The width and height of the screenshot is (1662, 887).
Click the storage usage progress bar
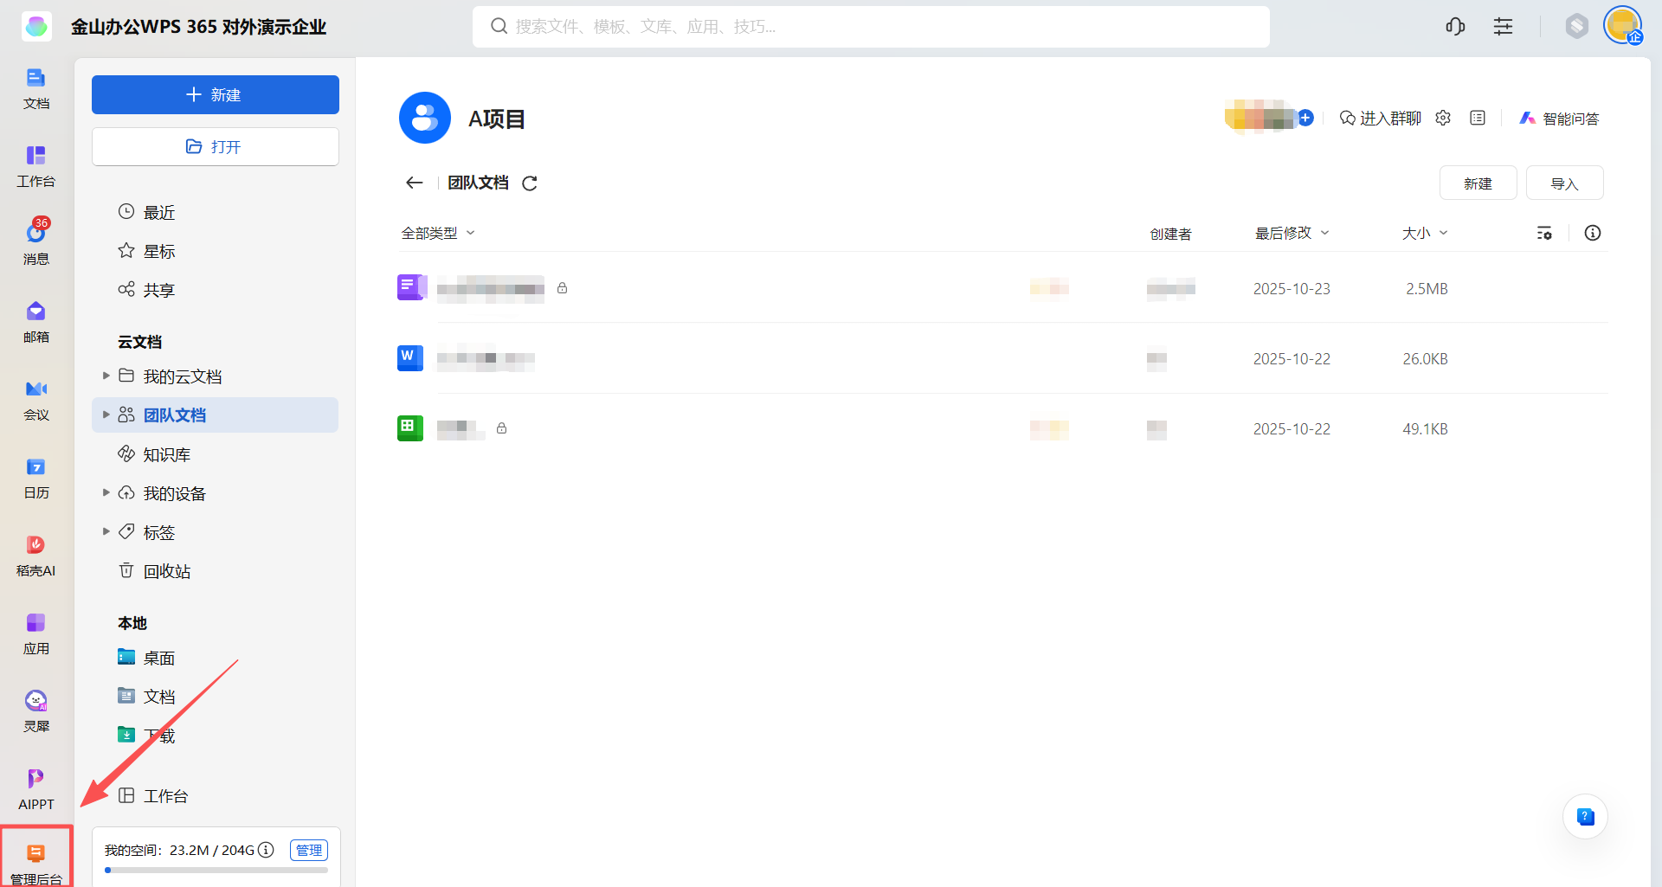click(x=216, y=871)
